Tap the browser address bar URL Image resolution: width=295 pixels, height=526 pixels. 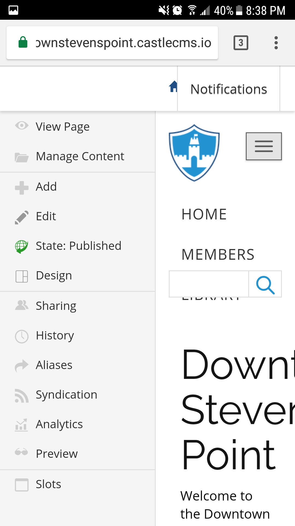pyautogui.click(x=123, y=43)
